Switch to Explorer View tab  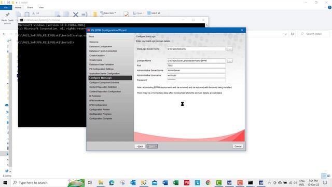pos(41,7)
